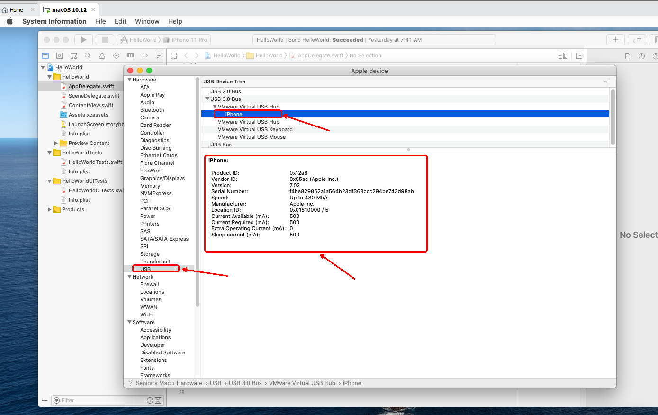Collapse the VMware Virtual USB Hub parent node
658x415 pixels.
(215, 107)
